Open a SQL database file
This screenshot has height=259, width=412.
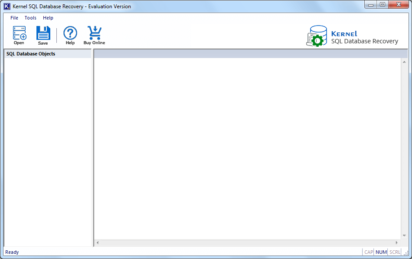[19, 36]
